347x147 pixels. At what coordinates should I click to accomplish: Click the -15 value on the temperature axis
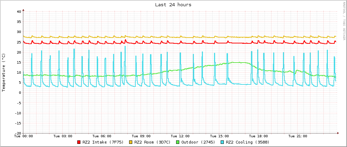(x=18, y=123)
